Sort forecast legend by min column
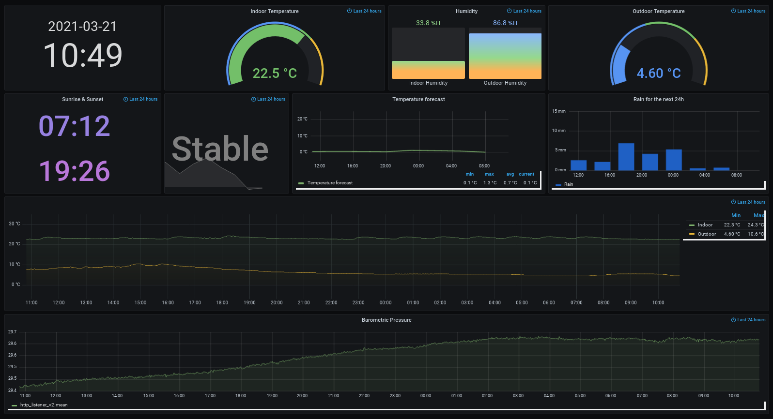Viewport: 773px width, 419px height. click(470, 174)
